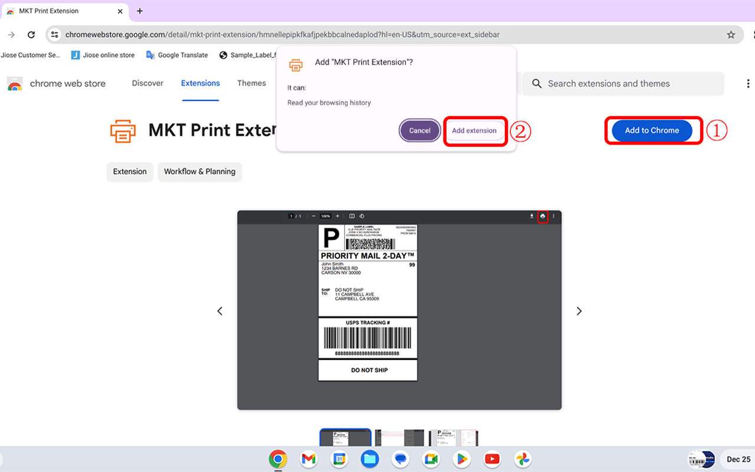Click the Add to Chrome button
Screen dimensions: 755x472
(x=652, y=130)
